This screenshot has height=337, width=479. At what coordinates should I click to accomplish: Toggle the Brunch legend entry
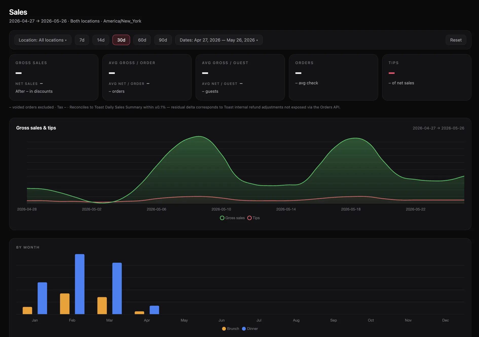(x=231, y=329)
